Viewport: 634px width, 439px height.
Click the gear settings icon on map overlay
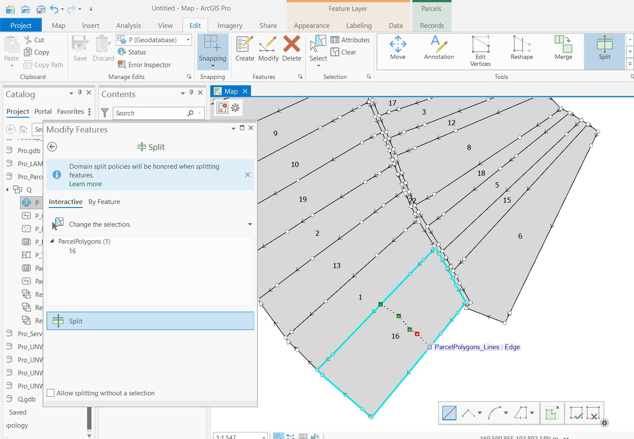pyautogui.click(x=236, y=108)
